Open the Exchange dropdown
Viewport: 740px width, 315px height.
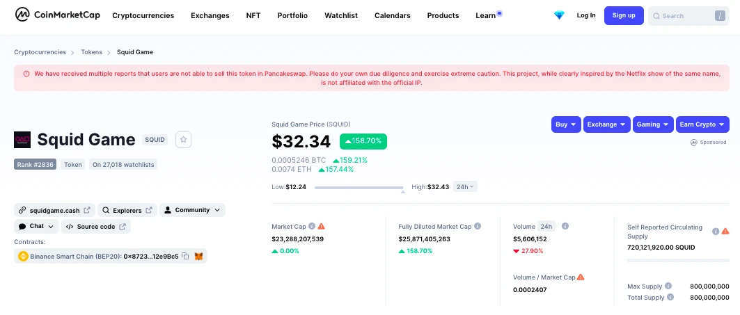click(x=606, y=124)
